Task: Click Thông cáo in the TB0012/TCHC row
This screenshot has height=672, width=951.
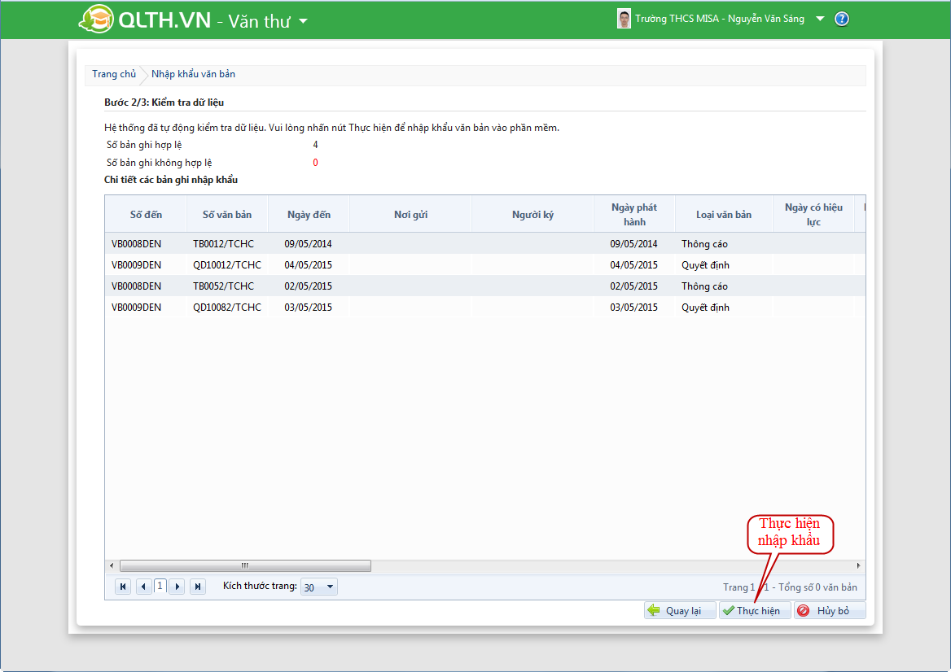Action: pyautogui.click(x=704, y=243)
